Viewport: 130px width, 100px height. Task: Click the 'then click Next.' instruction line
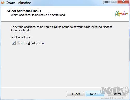coord(20,30)
